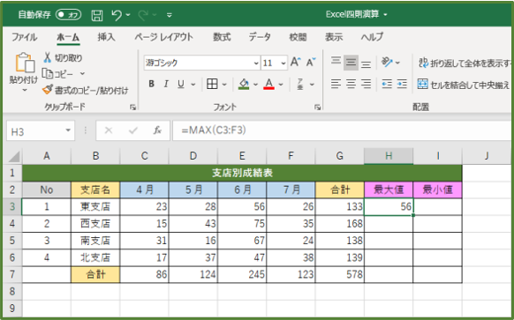
Task: Click the Select All corner button
Action: click(x=14, y=156)
